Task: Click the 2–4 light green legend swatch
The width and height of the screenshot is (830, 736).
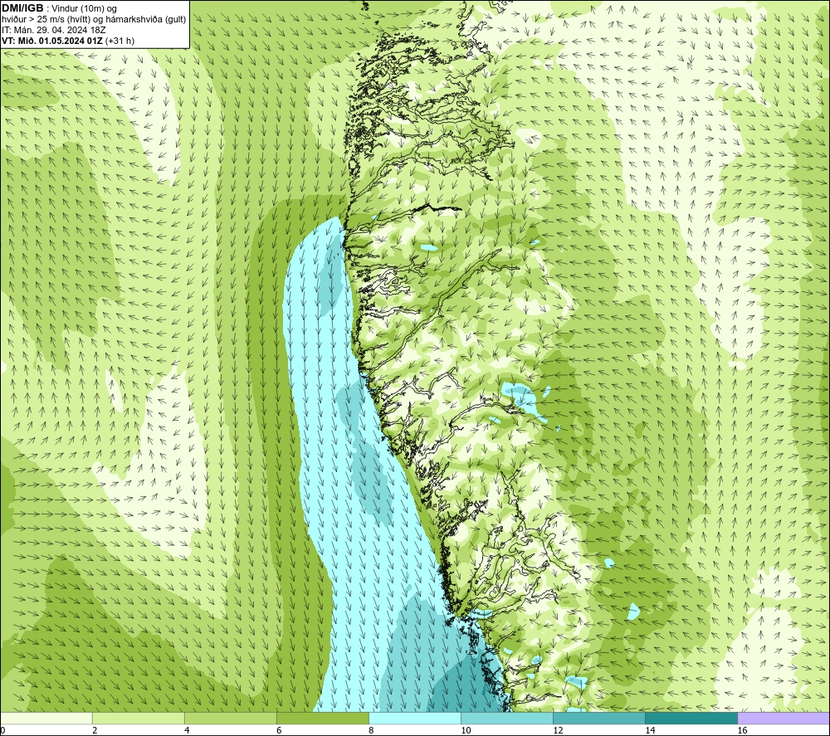Action: pos(138,719)
